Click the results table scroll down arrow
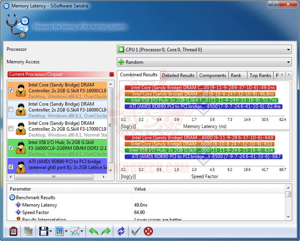 [x=288, y=217]
